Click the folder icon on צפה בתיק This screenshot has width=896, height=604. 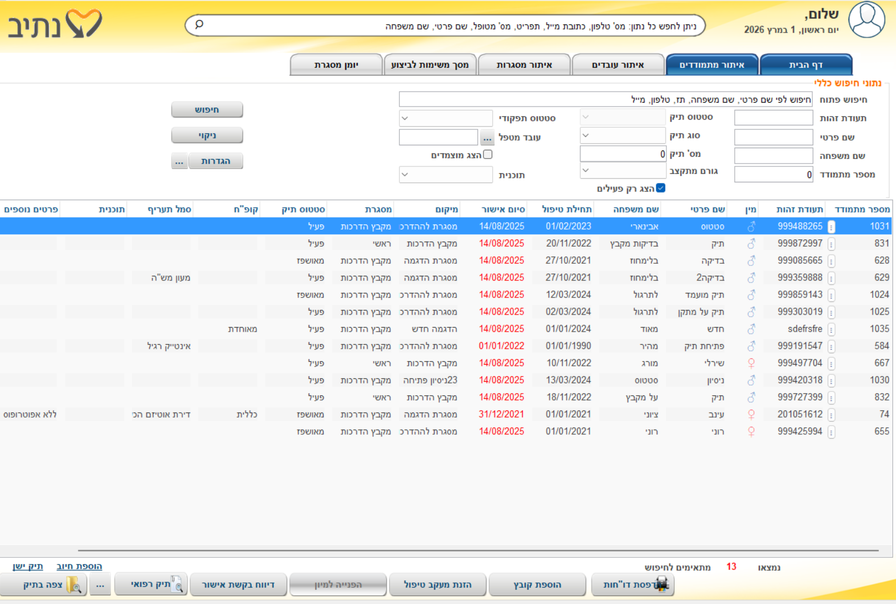74,585
